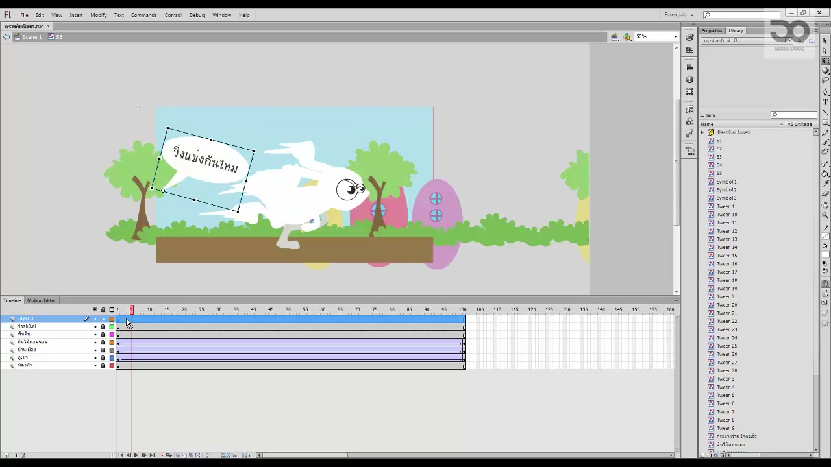Open the stage zoom percentage dropdown
831x467 pixels.
click(656, 37)
